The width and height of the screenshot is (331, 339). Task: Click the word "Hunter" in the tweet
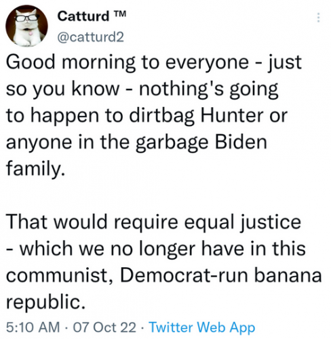click(232, 116)
